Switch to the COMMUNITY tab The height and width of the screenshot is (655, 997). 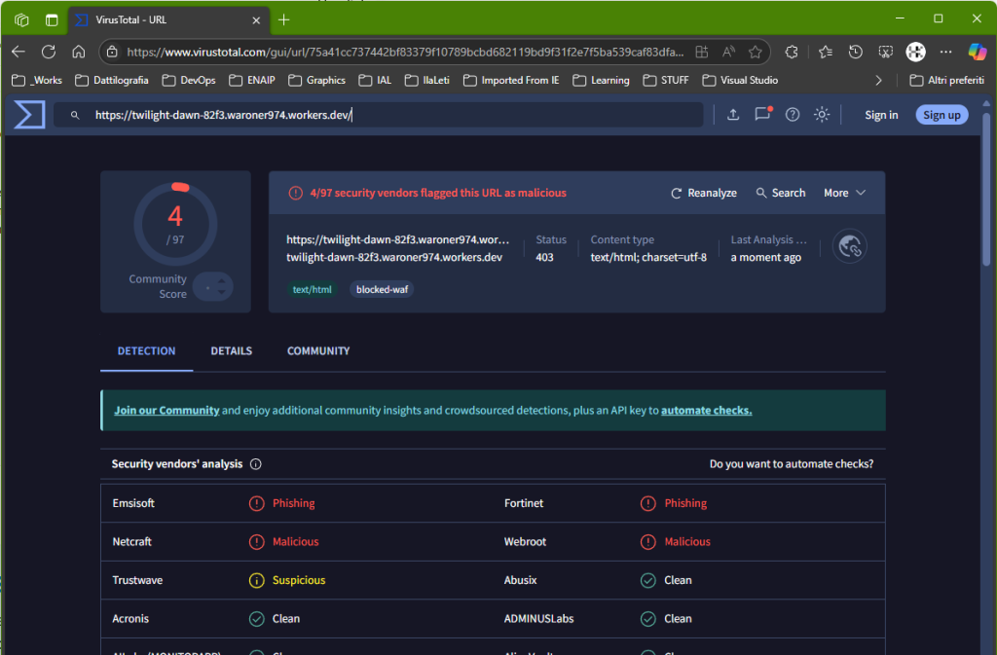click(318, 351)
